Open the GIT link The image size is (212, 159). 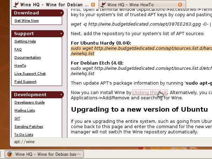click(17, 119)
